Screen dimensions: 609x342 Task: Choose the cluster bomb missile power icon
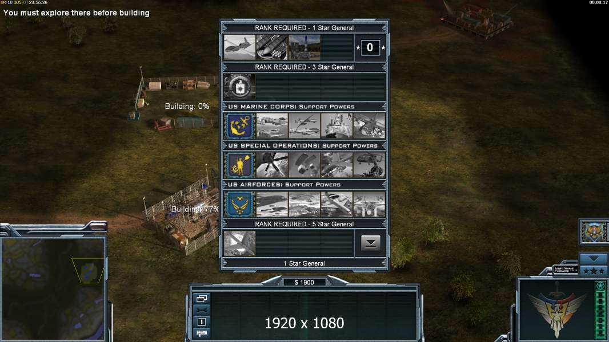(272, 47)
